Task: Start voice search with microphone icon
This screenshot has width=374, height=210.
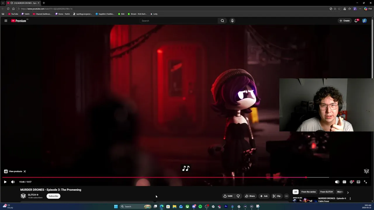Action: (232, 21)
